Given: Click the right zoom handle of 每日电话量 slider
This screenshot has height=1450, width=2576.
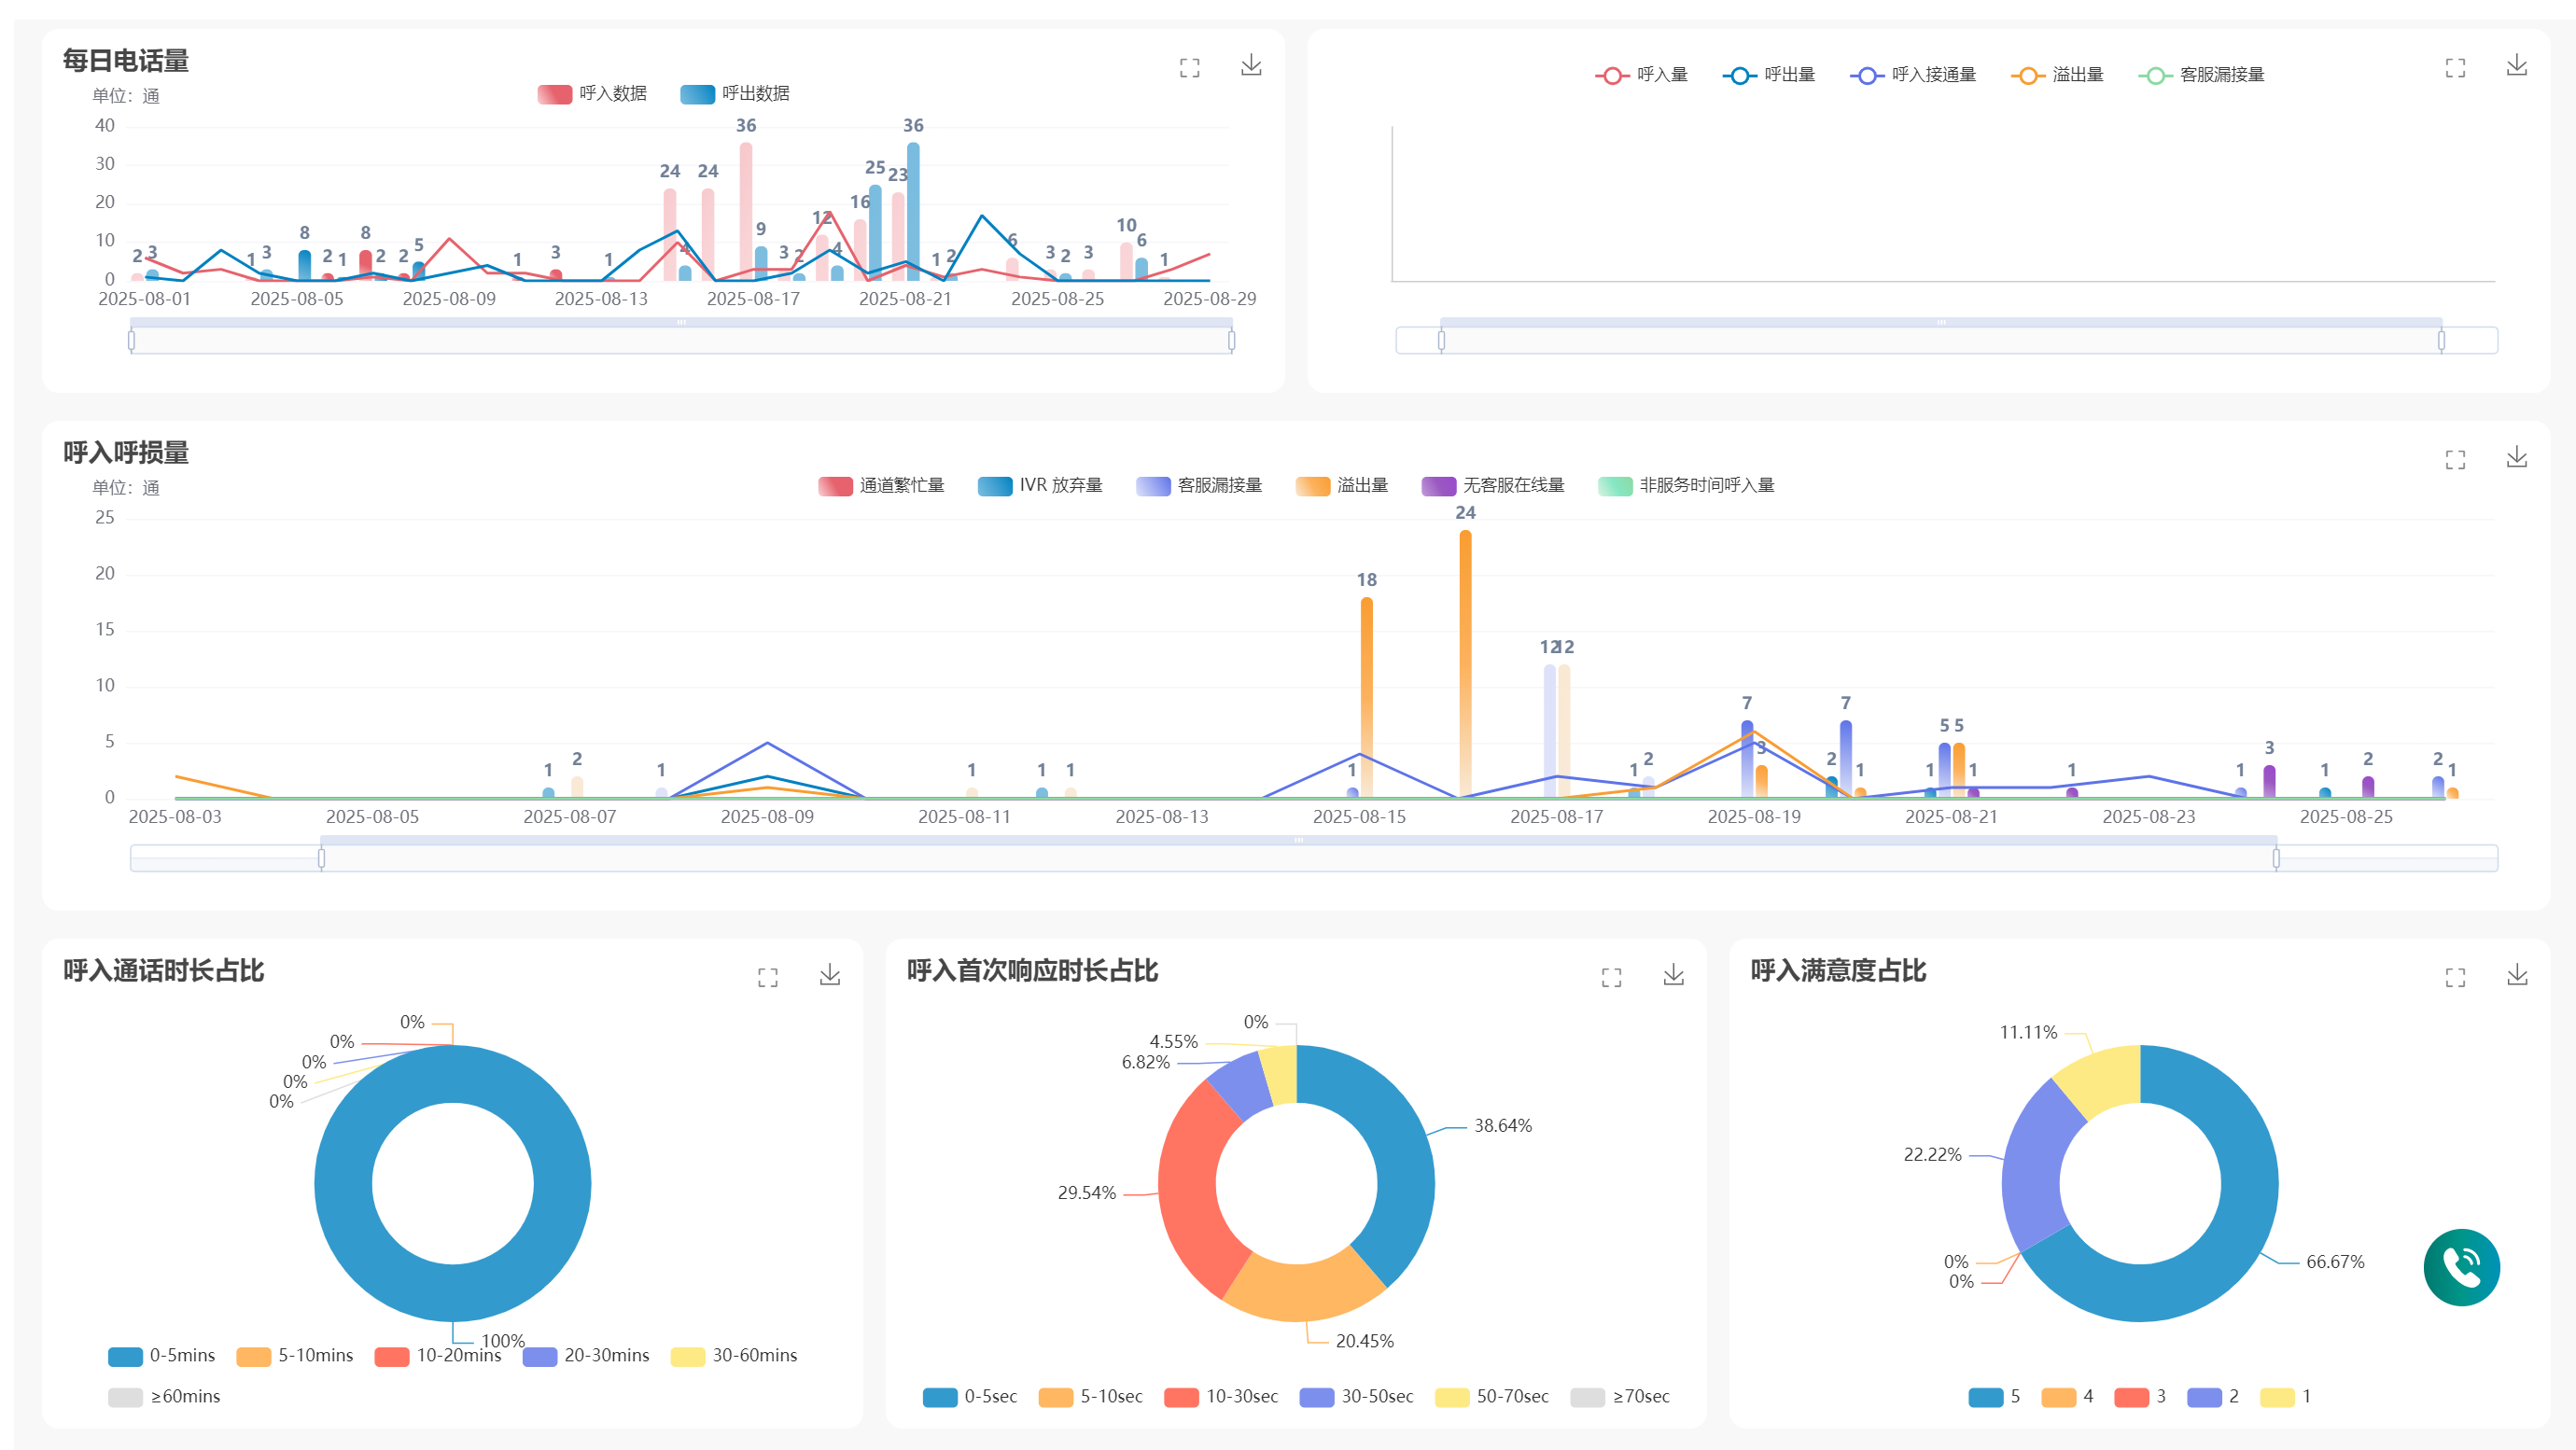Looking at the screenshot, I should pos(1231,340).
